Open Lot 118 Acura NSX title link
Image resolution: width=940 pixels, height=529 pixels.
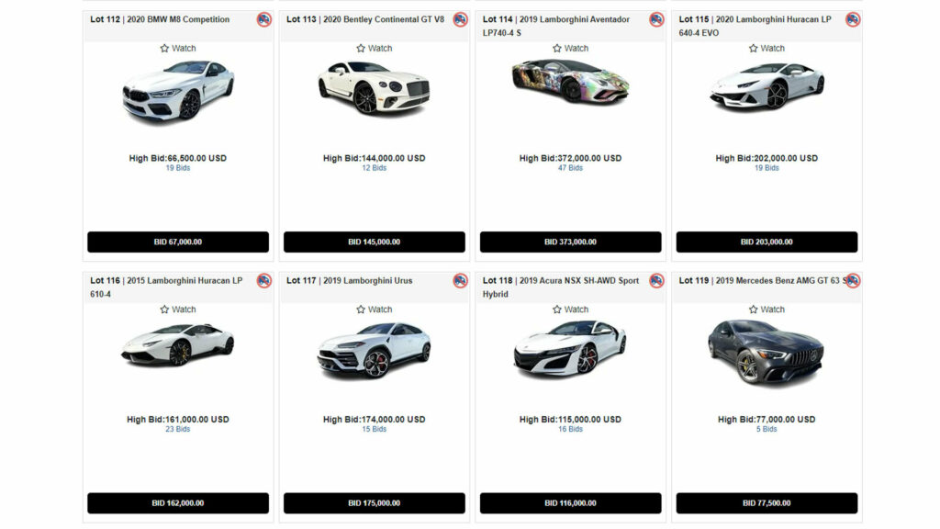coord(561,287)
